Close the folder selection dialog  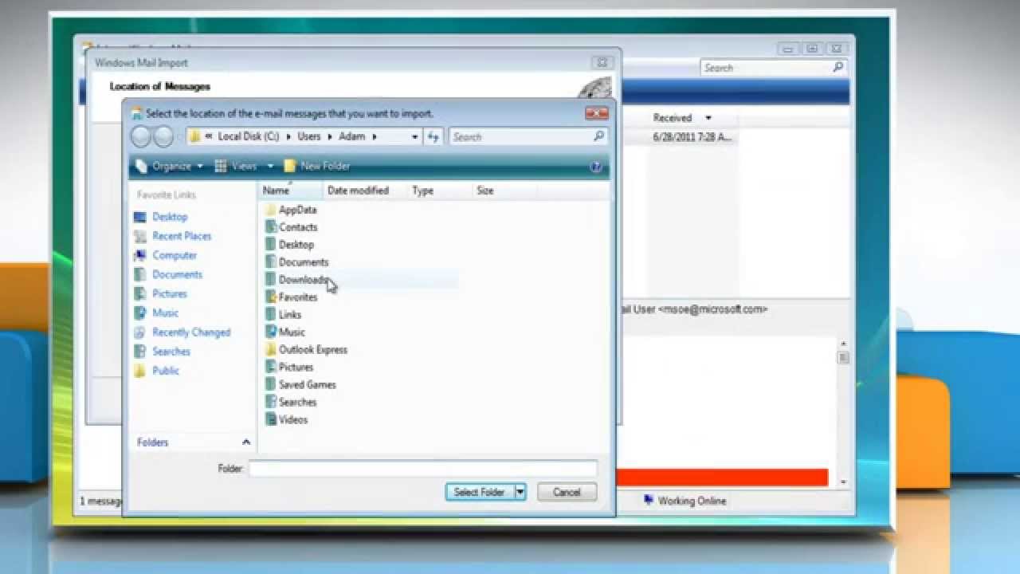pyautogui.click(x=596, y=113)
